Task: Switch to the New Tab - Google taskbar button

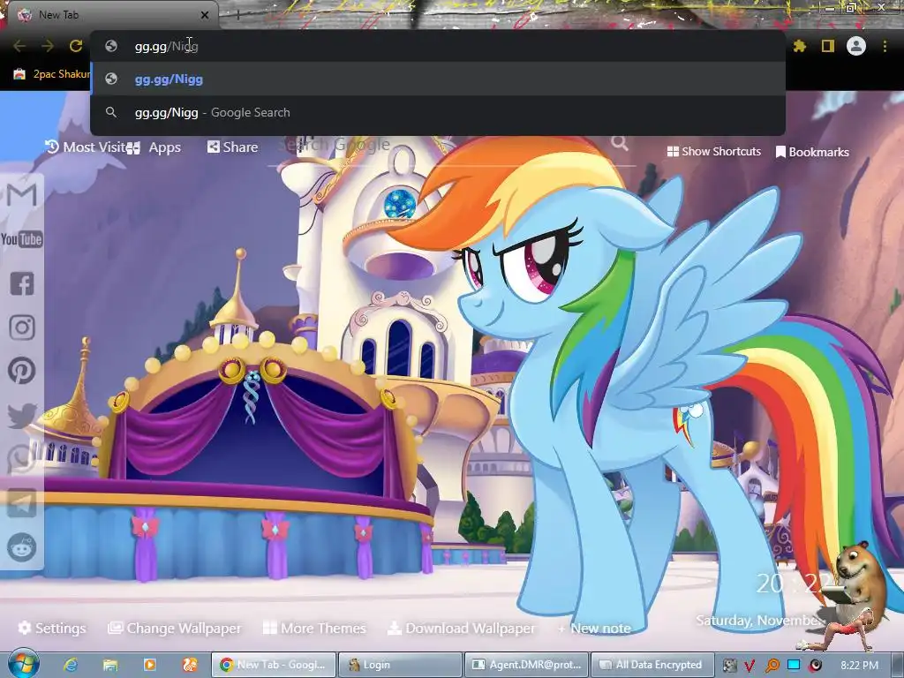Action: (x=273, y=665)
